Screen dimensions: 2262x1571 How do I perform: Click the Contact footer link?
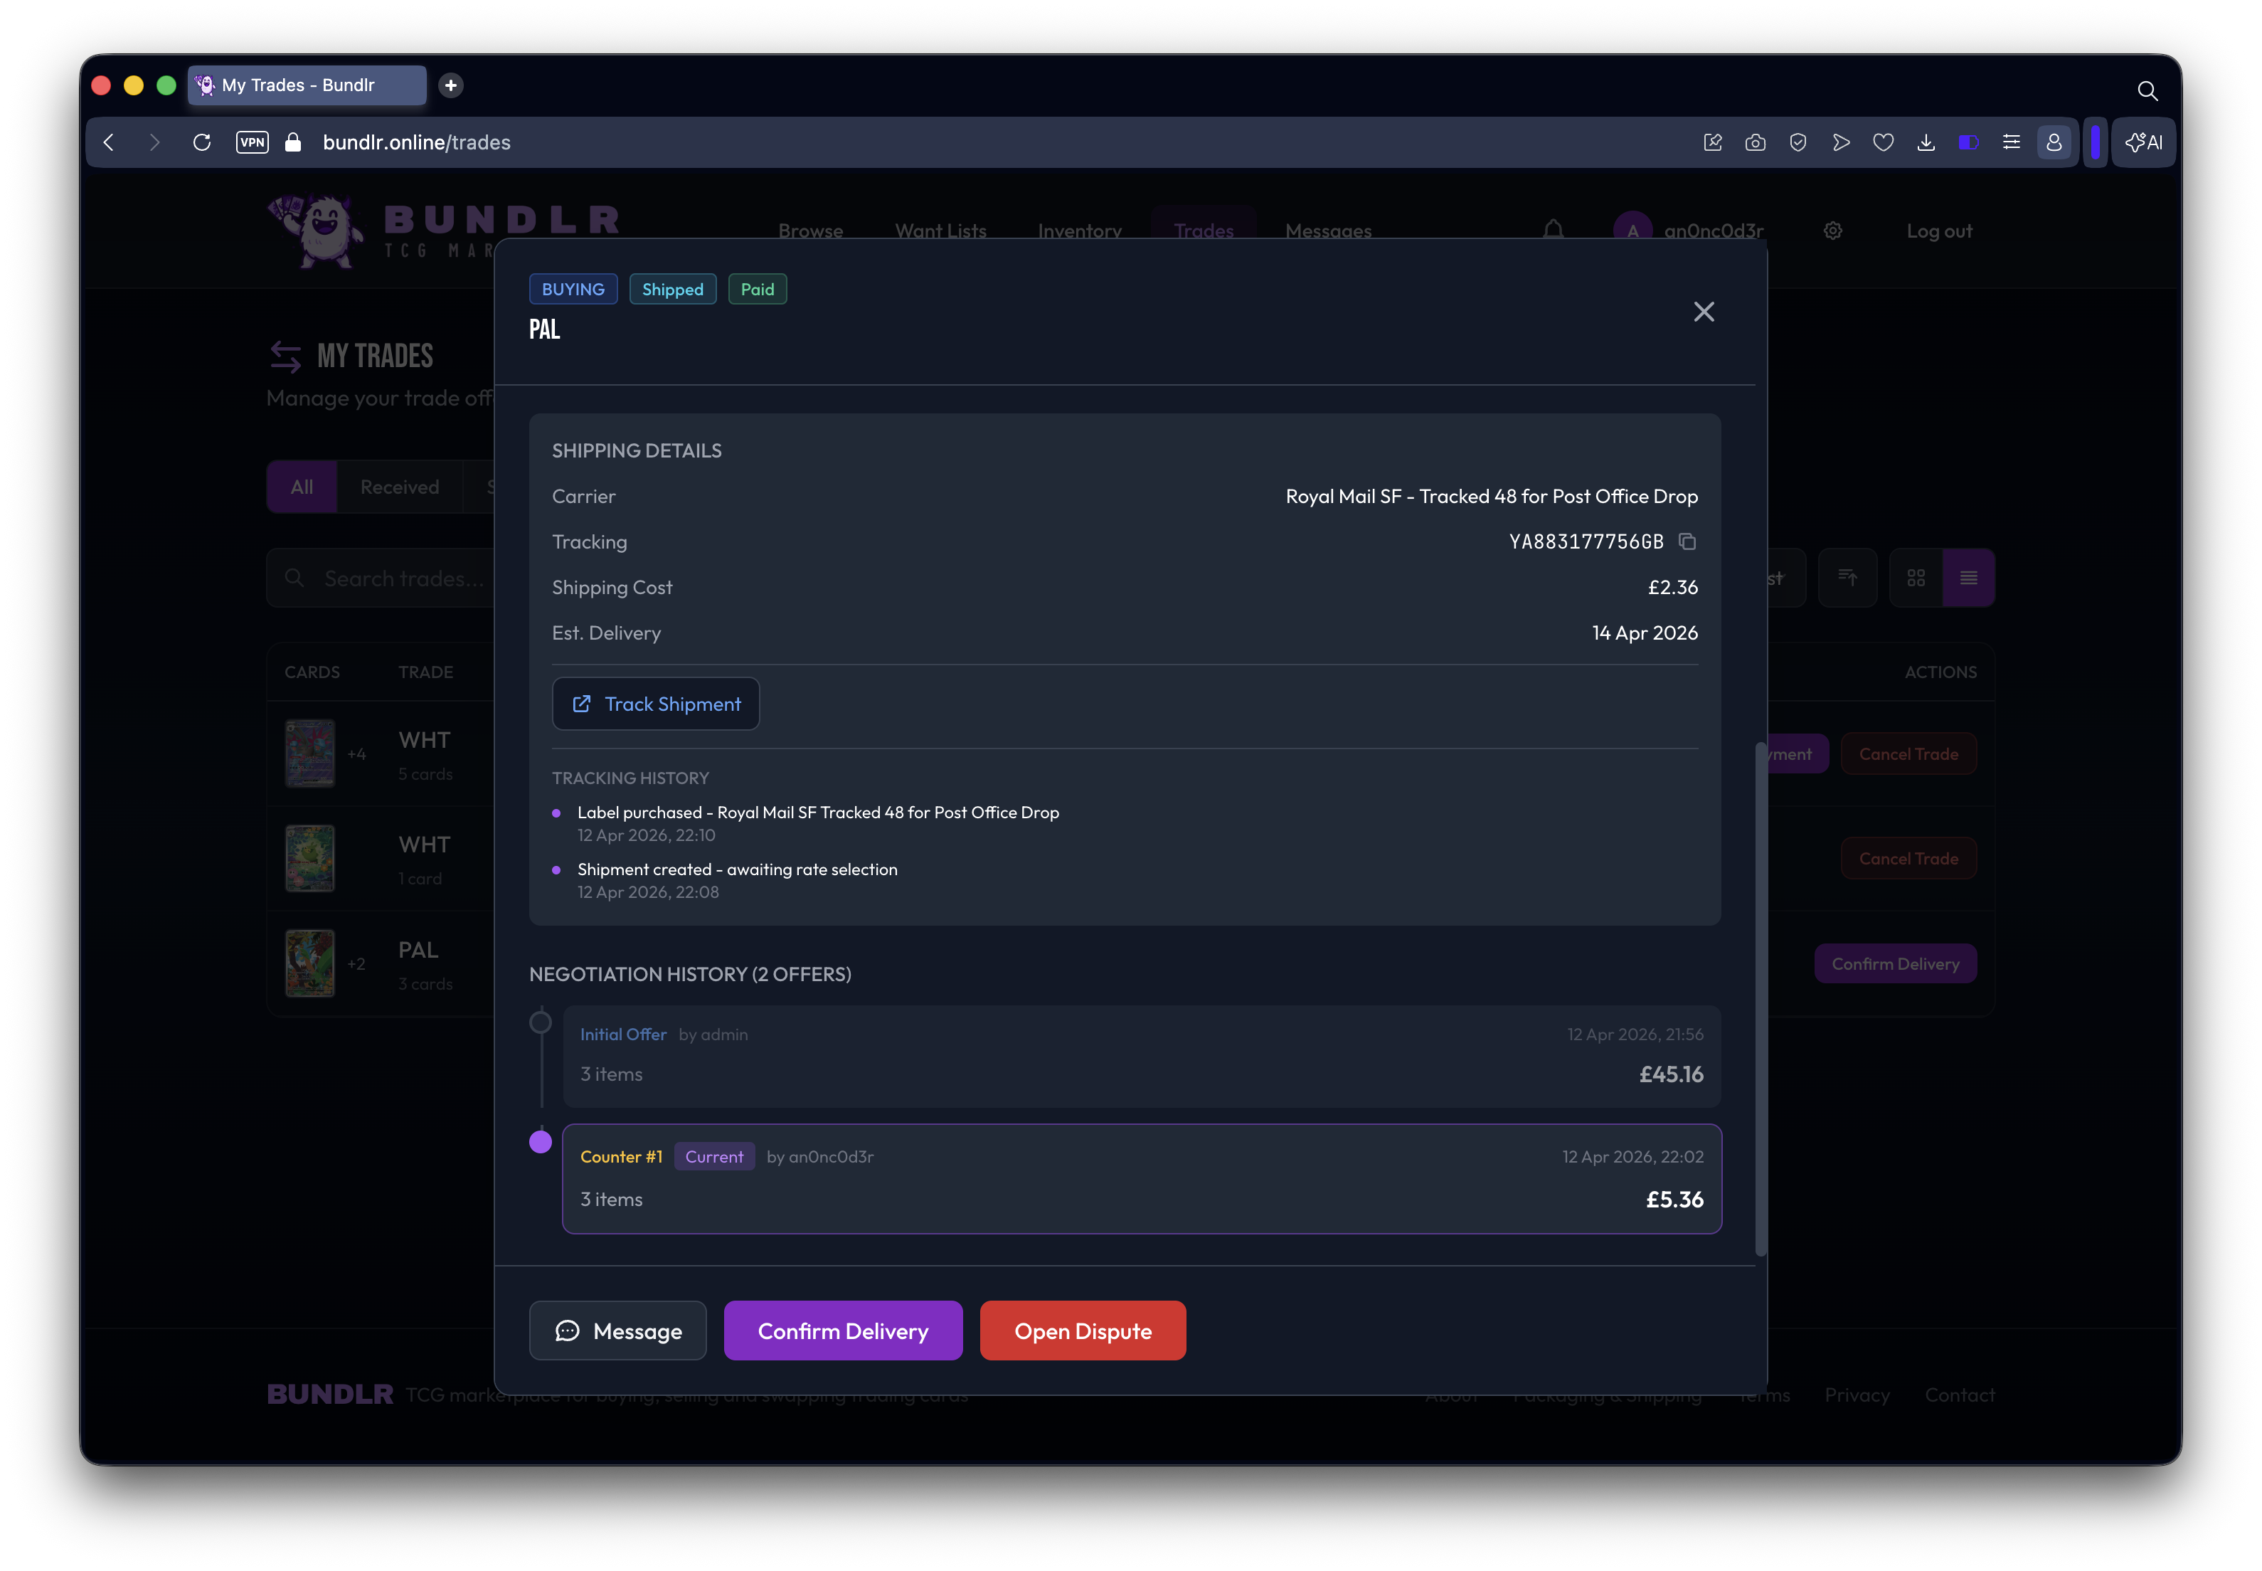(x=1959, y=1395)
